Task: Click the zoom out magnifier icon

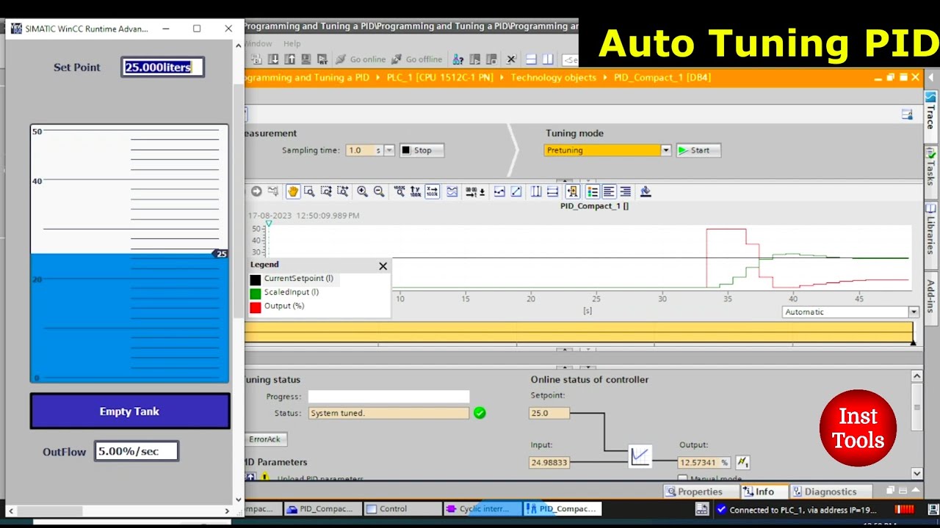Action: click(x=379, y=191)
